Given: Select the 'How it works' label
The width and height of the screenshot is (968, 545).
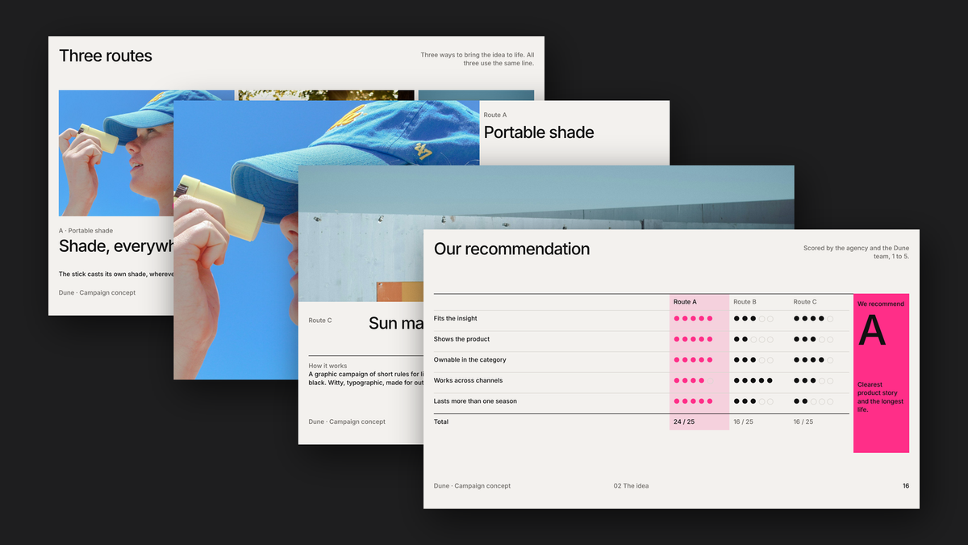Looking at the screenshot, I should (328, 366).
